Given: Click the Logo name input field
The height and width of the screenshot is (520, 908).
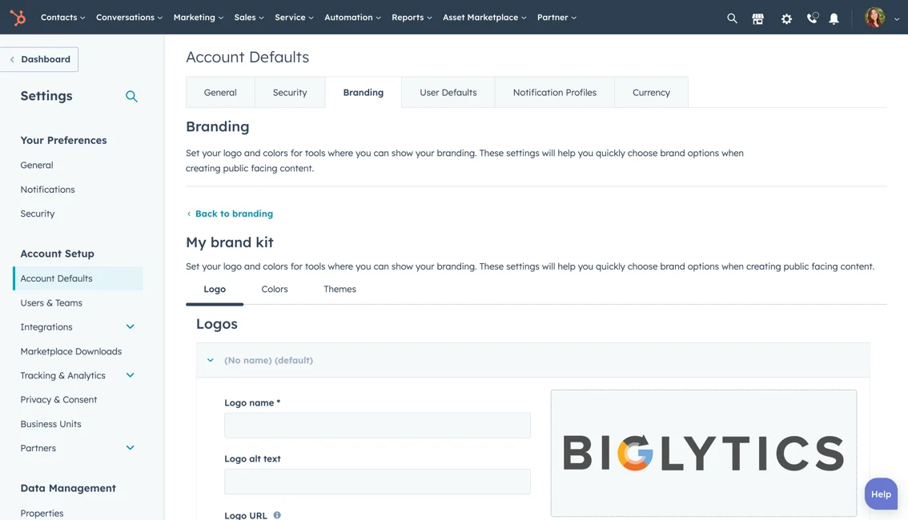Looking at the screenshot, I should [x=377, y=426].
